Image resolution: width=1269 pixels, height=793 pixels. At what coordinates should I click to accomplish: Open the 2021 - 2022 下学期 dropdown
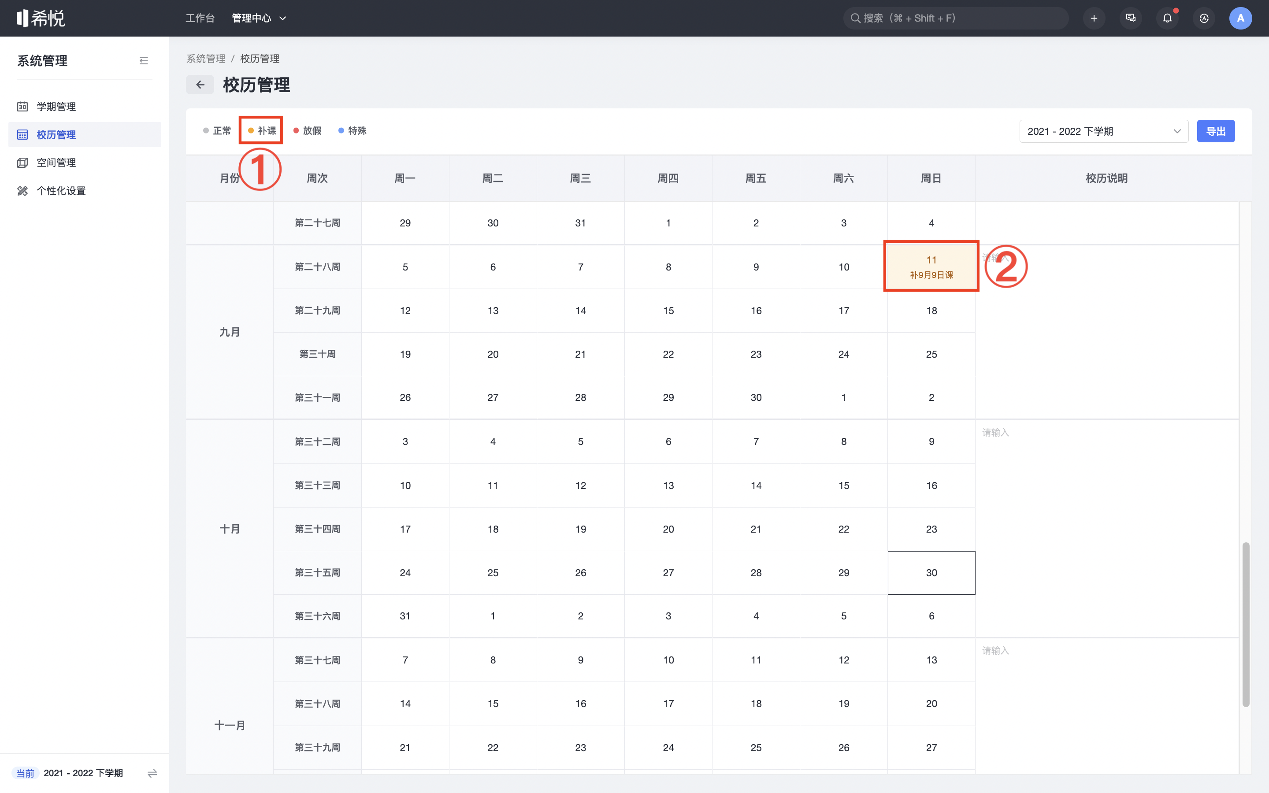click(x=1104, y=131)
